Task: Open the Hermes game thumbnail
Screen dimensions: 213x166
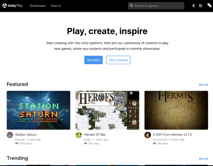Action: (176, 110)
